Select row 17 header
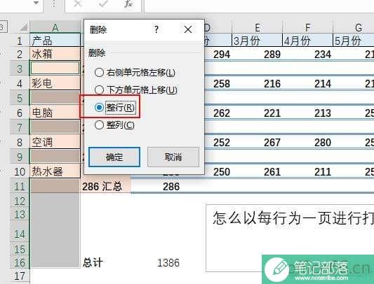Screen dimensions: 374x284 [20, 276]
